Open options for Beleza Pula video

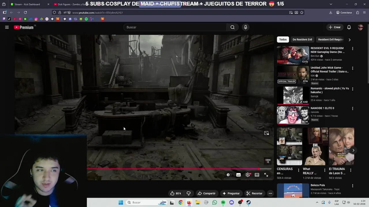click(x=352, y=186)
